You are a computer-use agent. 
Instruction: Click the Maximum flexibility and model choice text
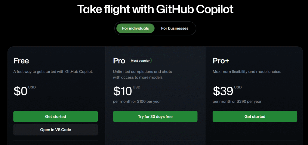click(246, 72)
